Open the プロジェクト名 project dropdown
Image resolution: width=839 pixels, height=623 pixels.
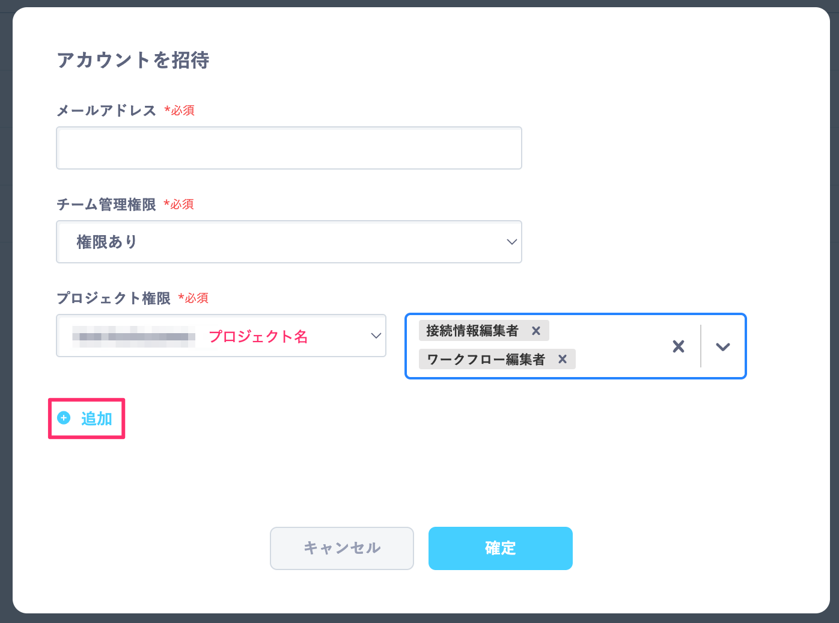221,336
